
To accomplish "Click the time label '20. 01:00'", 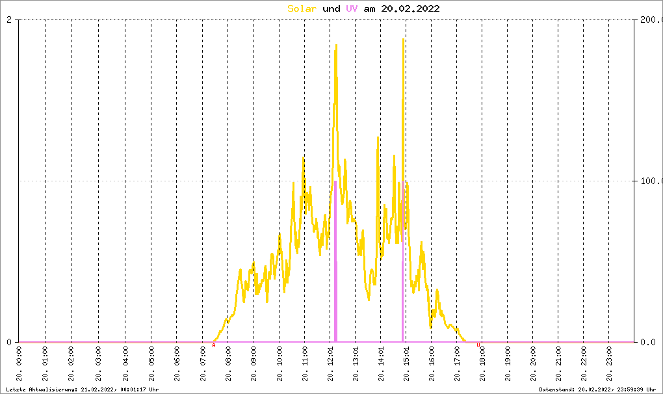I will pyautogui.click(x=45, y=364).
